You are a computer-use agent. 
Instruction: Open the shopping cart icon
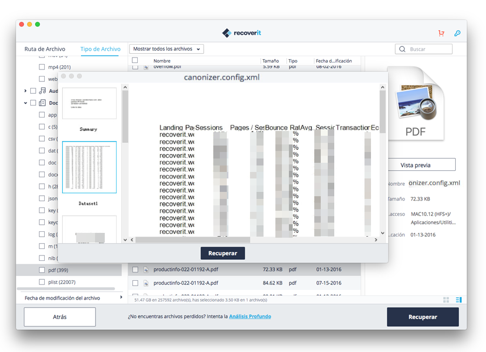point(441,33)
